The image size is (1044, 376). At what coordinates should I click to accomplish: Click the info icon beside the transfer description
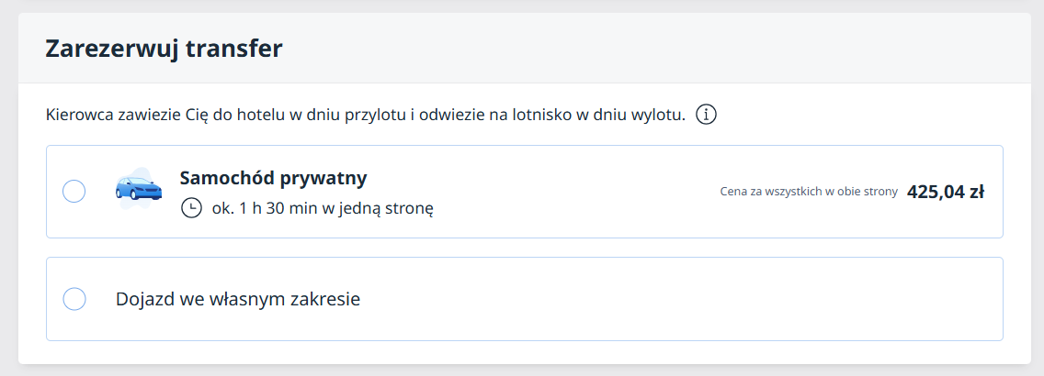pyautogui.click(x=706, y=116)
